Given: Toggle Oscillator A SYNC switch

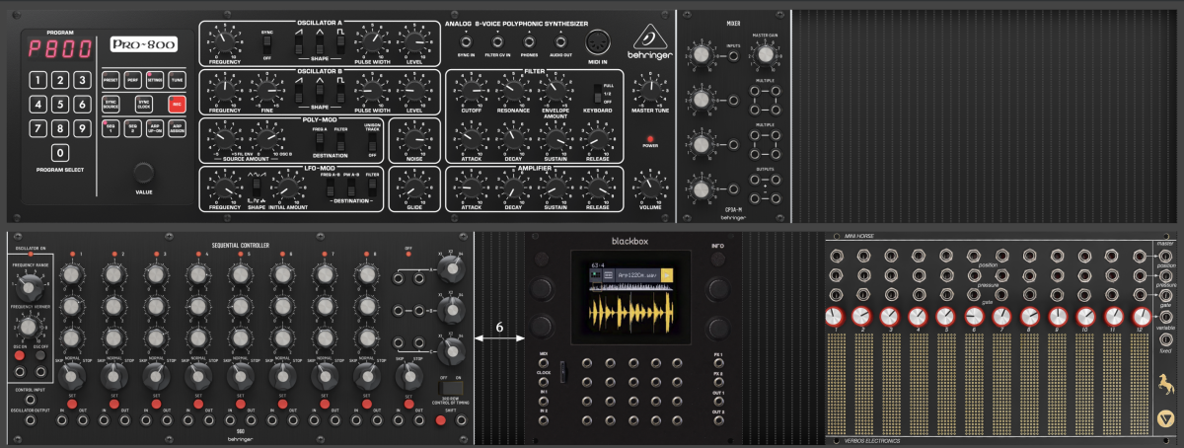Looking at the screenshot, I should (x=266, y=46).
